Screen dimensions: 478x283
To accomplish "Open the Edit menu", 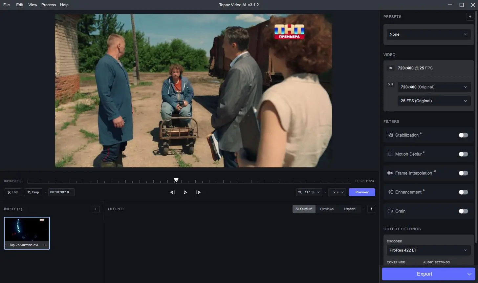I will 20,5.
